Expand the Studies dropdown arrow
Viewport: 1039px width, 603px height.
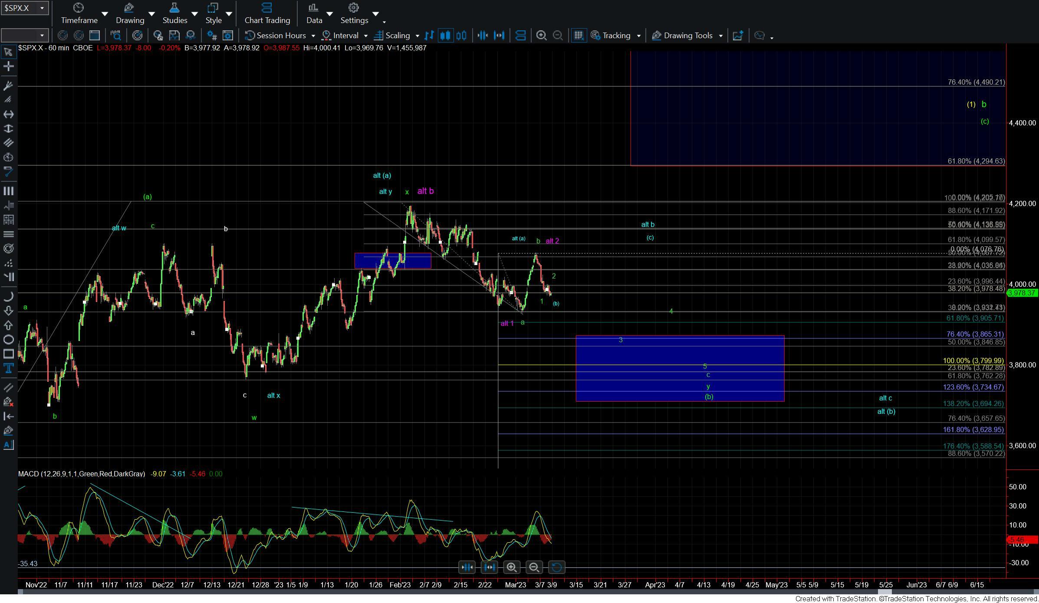pyautogui.click(x=194, y=14)
